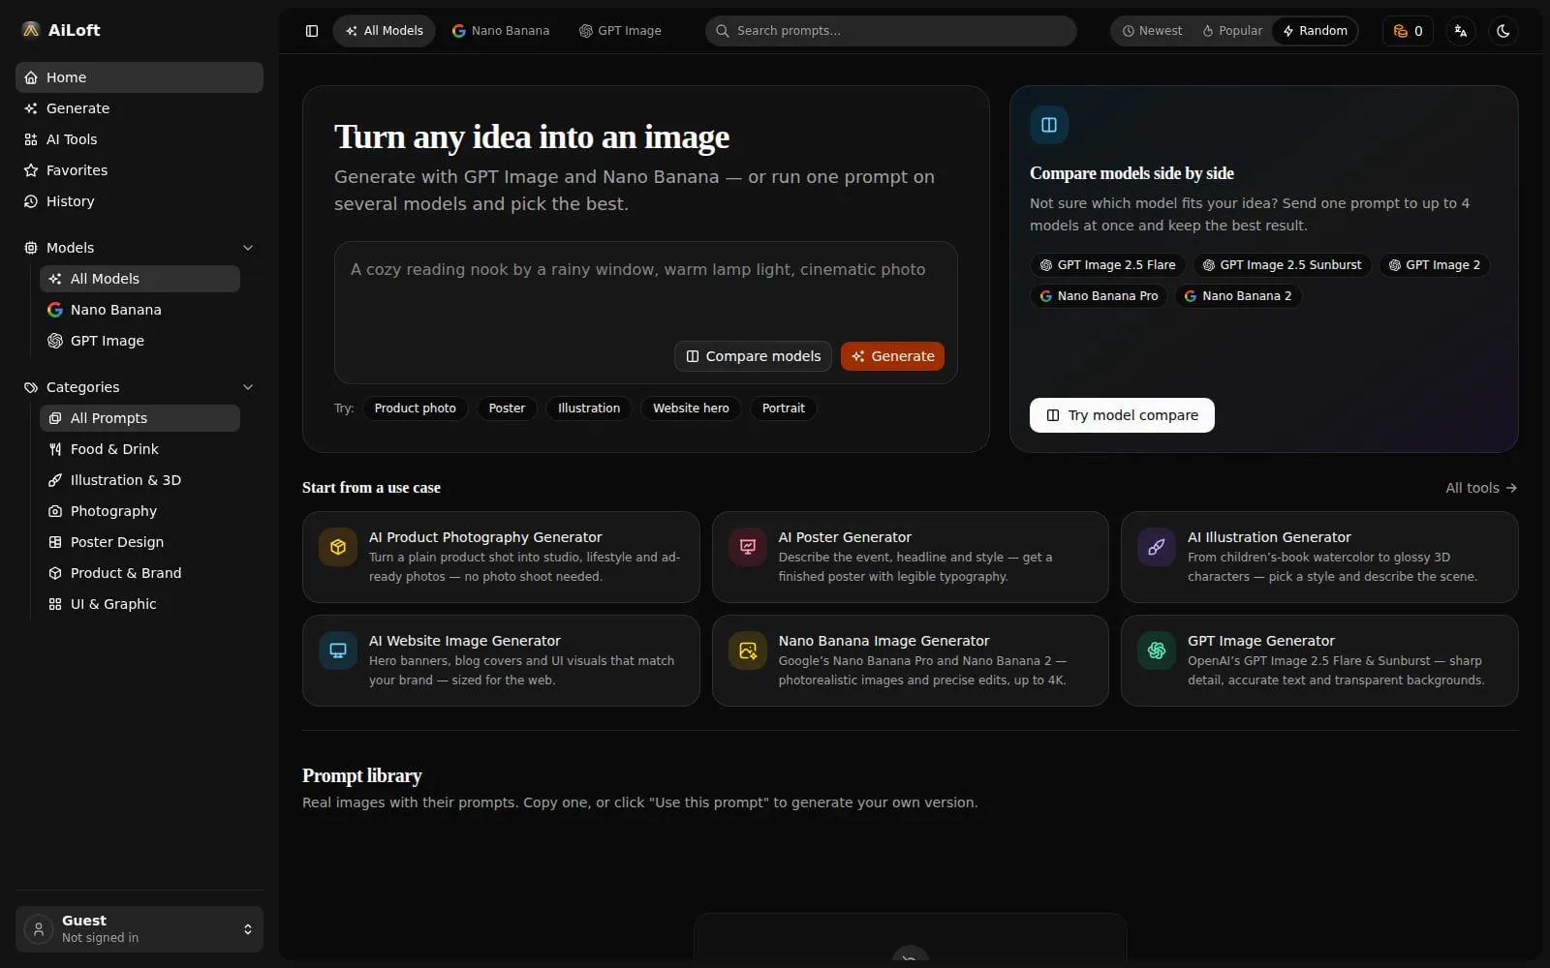Switch to dark mode moon icon

coord(1503,31)
